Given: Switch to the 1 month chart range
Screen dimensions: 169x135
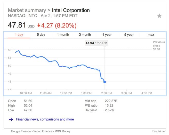Looking at the screenshot, I should 63,35.
